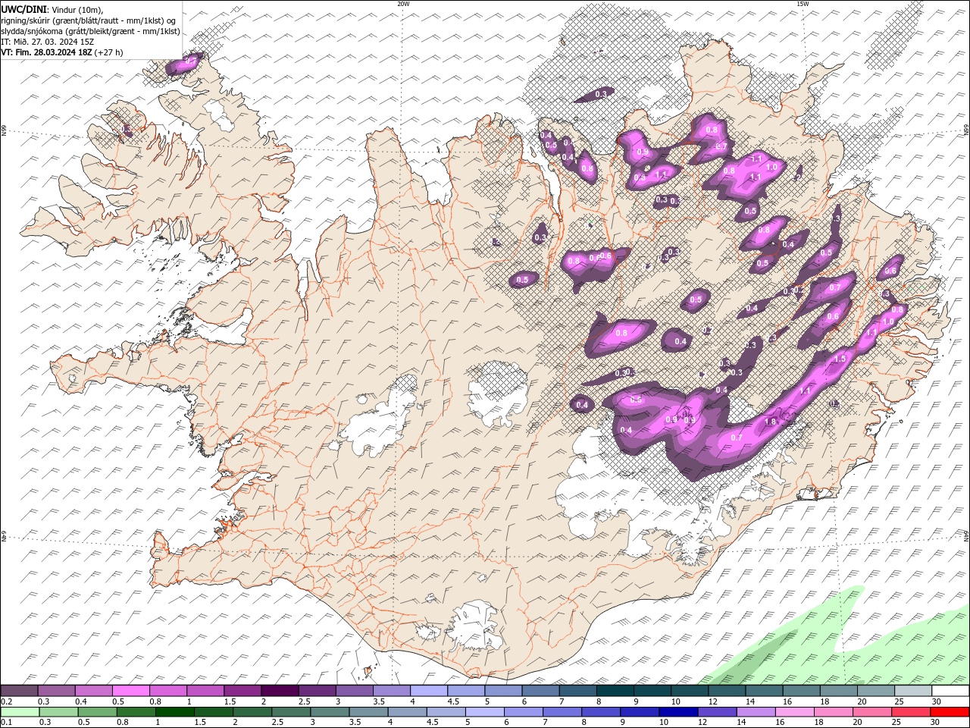
Task: Pick the navy blue rain swatch between 10 and 12
Action: (x=677, y=712)
